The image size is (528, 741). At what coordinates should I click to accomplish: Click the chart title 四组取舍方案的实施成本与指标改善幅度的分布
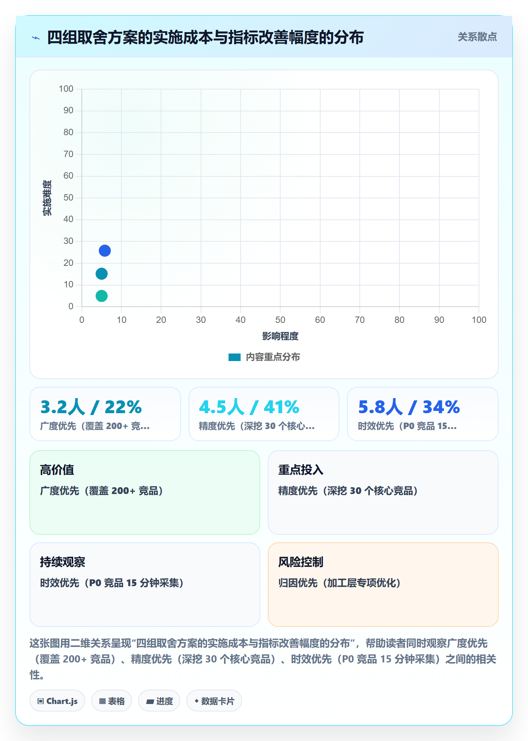click(x=206, y=37)
